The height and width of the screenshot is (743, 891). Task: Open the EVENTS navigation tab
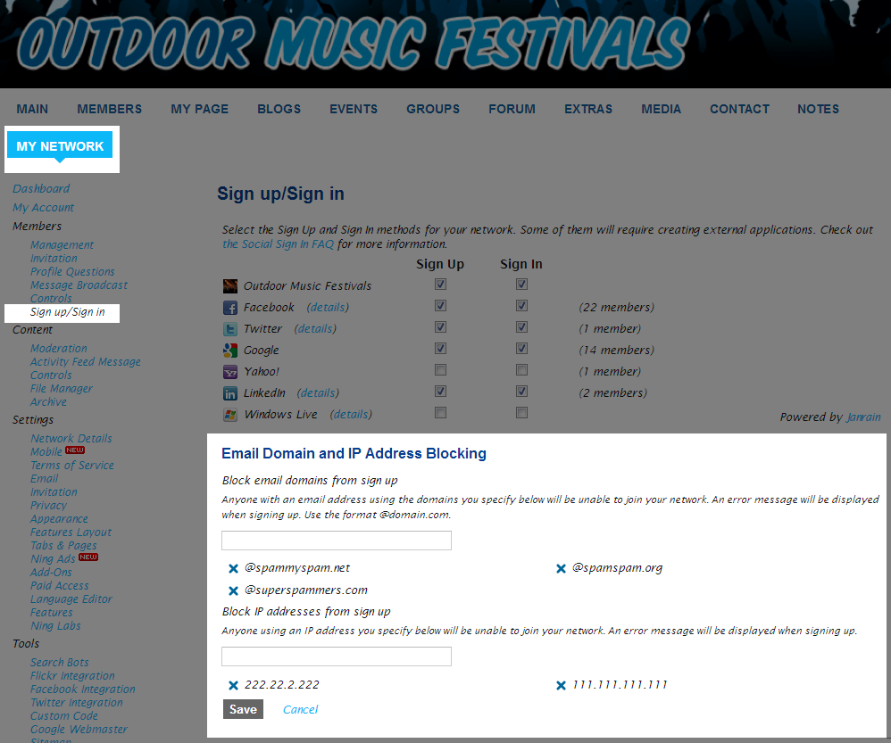point(354,109)
